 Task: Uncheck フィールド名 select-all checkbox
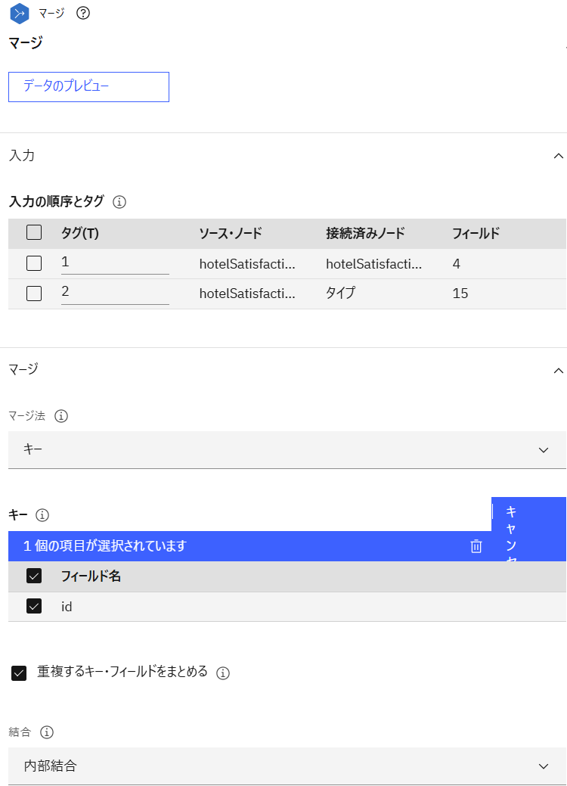34,576
